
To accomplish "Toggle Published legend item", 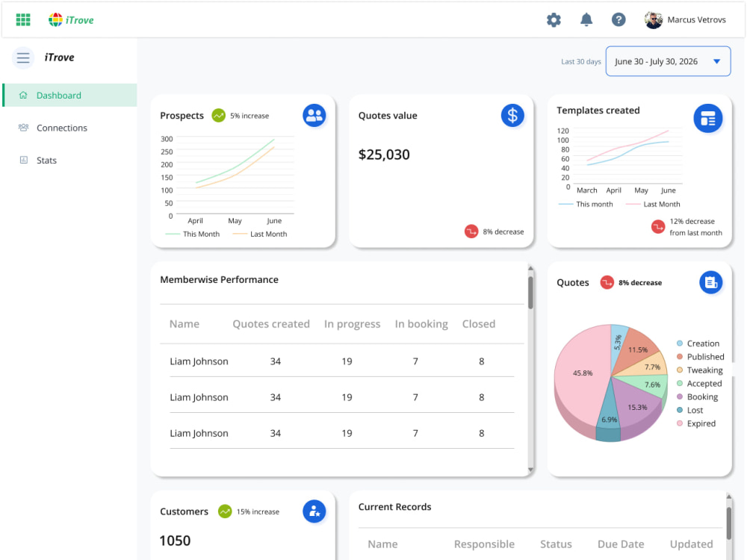I will coord(701,357).
